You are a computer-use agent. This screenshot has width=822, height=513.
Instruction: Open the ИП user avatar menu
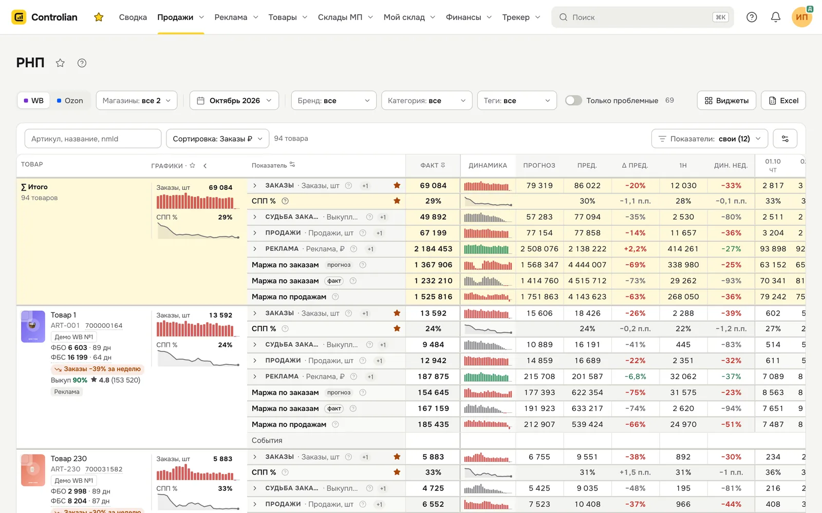(802, 17)
